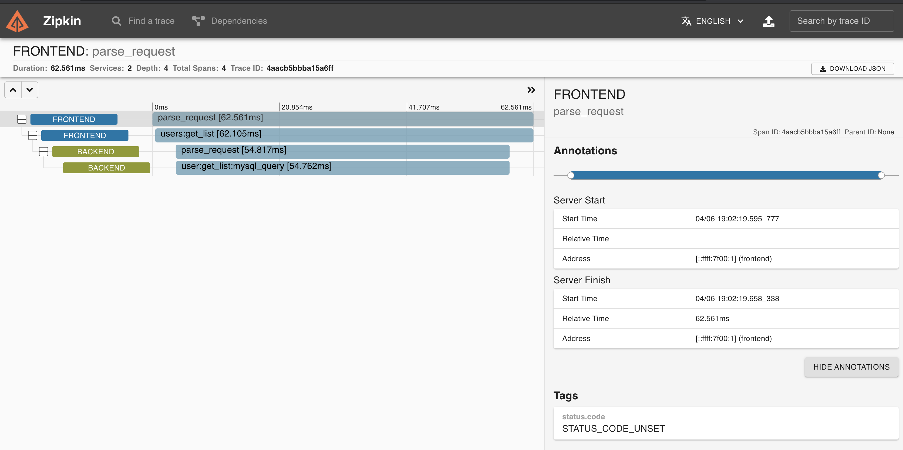The image size is (903, 450).
Task: Click the down arrow span navigation button
Action: tap(30, 90)
